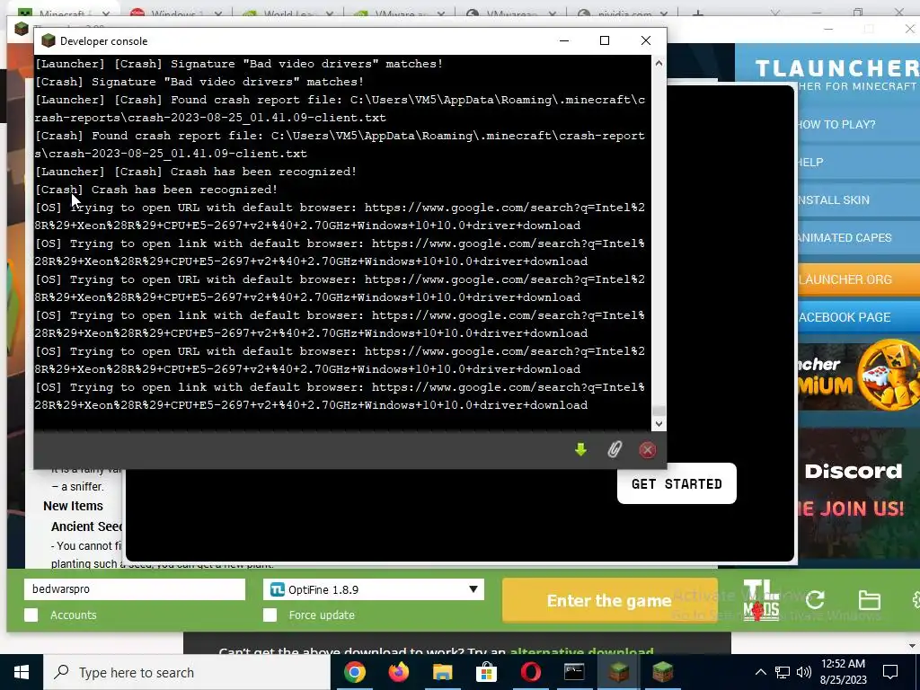Show hidden system tray icons

[760, 672]
